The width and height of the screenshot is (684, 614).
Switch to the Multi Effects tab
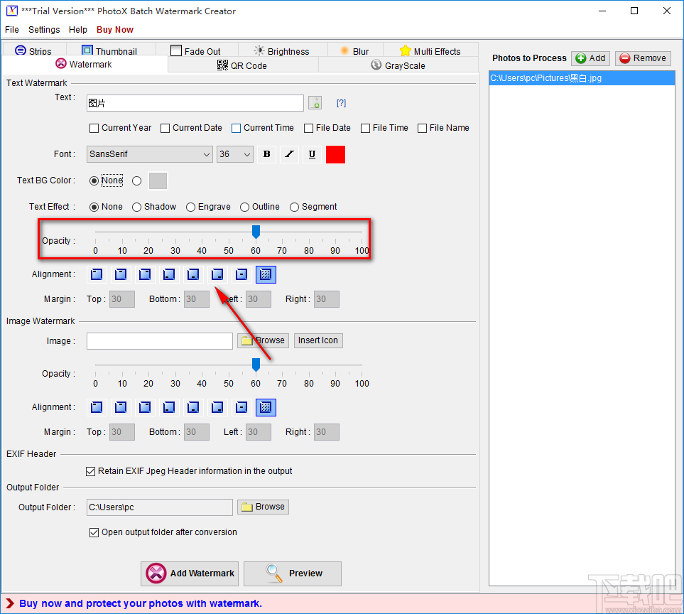(430, 50)
